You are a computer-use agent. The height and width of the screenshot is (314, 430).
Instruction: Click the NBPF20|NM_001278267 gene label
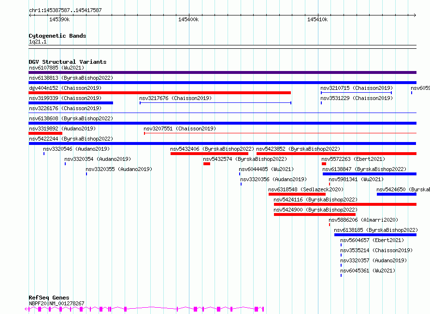[x=57, y=303]
